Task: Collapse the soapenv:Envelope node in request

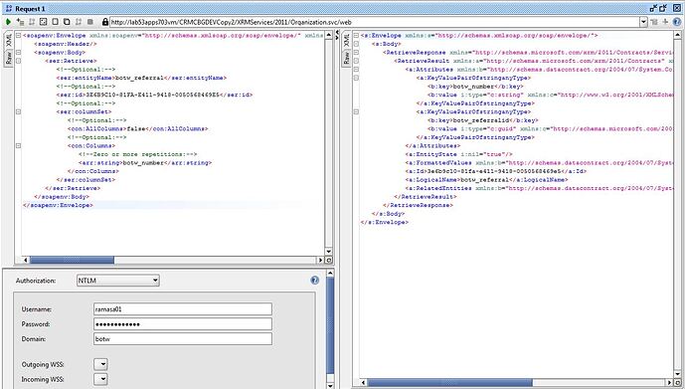Action: [x=18, y=36]
